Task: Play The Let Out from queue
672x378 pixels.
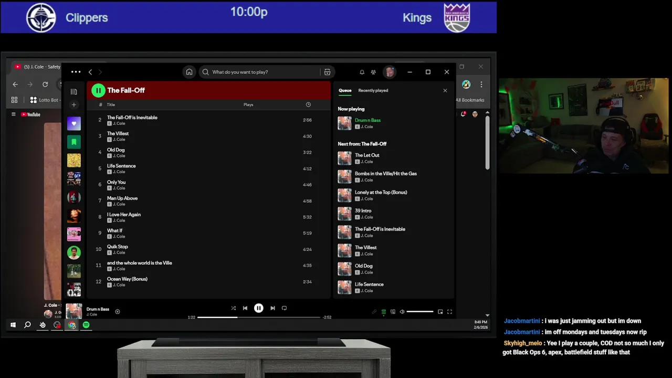Action: (x=393, y=158)
